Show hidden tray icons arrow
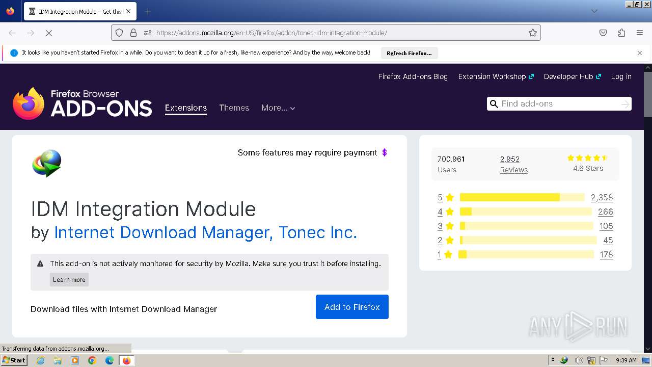 tap(553, 360)
